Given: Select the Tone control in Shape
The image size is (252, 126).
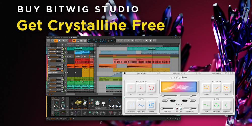Looking at the screenshot, I should 207,105.
